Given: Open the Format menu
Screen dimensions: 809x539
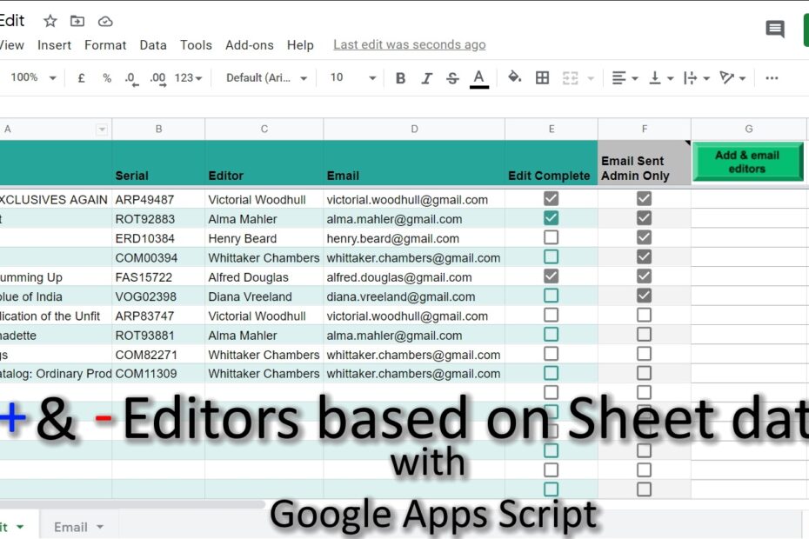Looking at the screenshot, I should 105,45.
